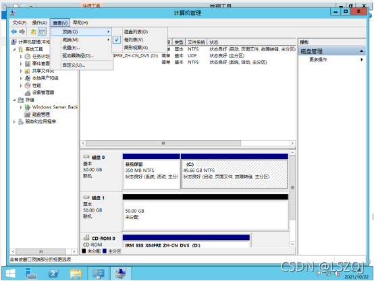Click the 存储 storage icon
The width and height of the screenshot is (374, 281).
click(x=21, y=100)
